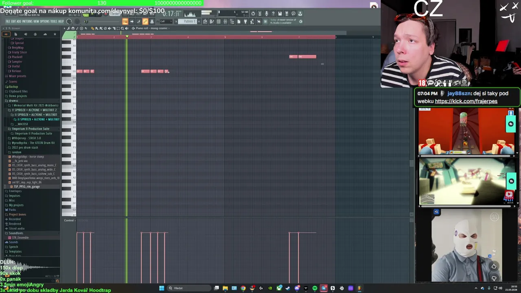
Task: Click the channel rack view icon
Action: tap(219, 22)
